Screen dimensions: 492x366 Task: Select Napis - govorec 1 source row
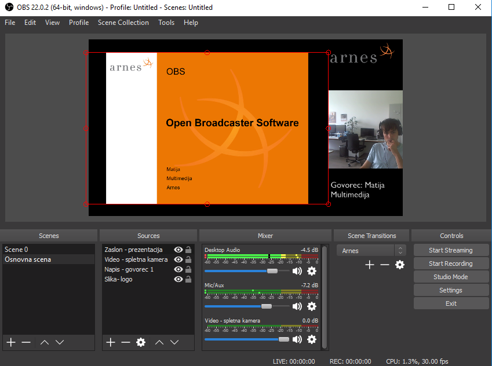(x=148, y=269)
